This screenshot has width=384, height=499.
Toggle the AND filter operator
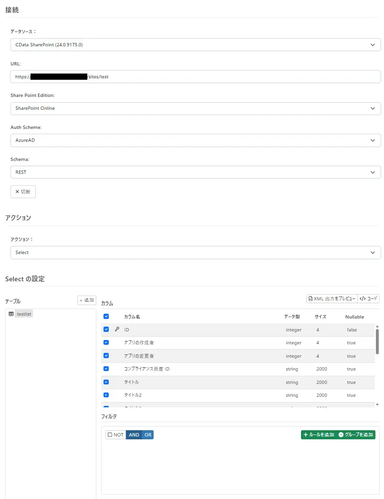pos(134,435)
